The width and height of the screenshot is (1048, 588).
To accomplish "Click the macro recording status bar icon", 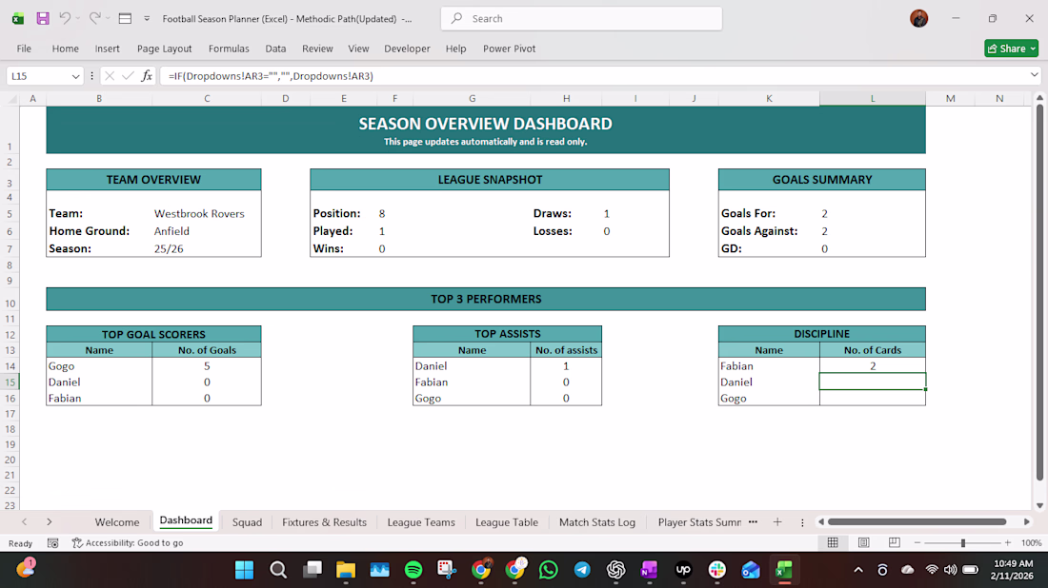I will [52, 543].
